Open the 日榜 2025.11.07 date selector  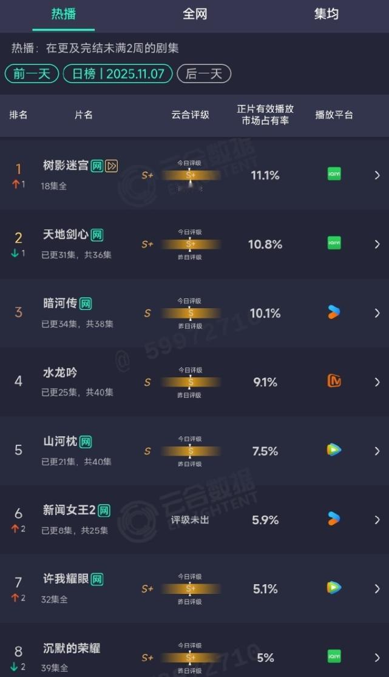pyautogui.click(x=117, y=75)
